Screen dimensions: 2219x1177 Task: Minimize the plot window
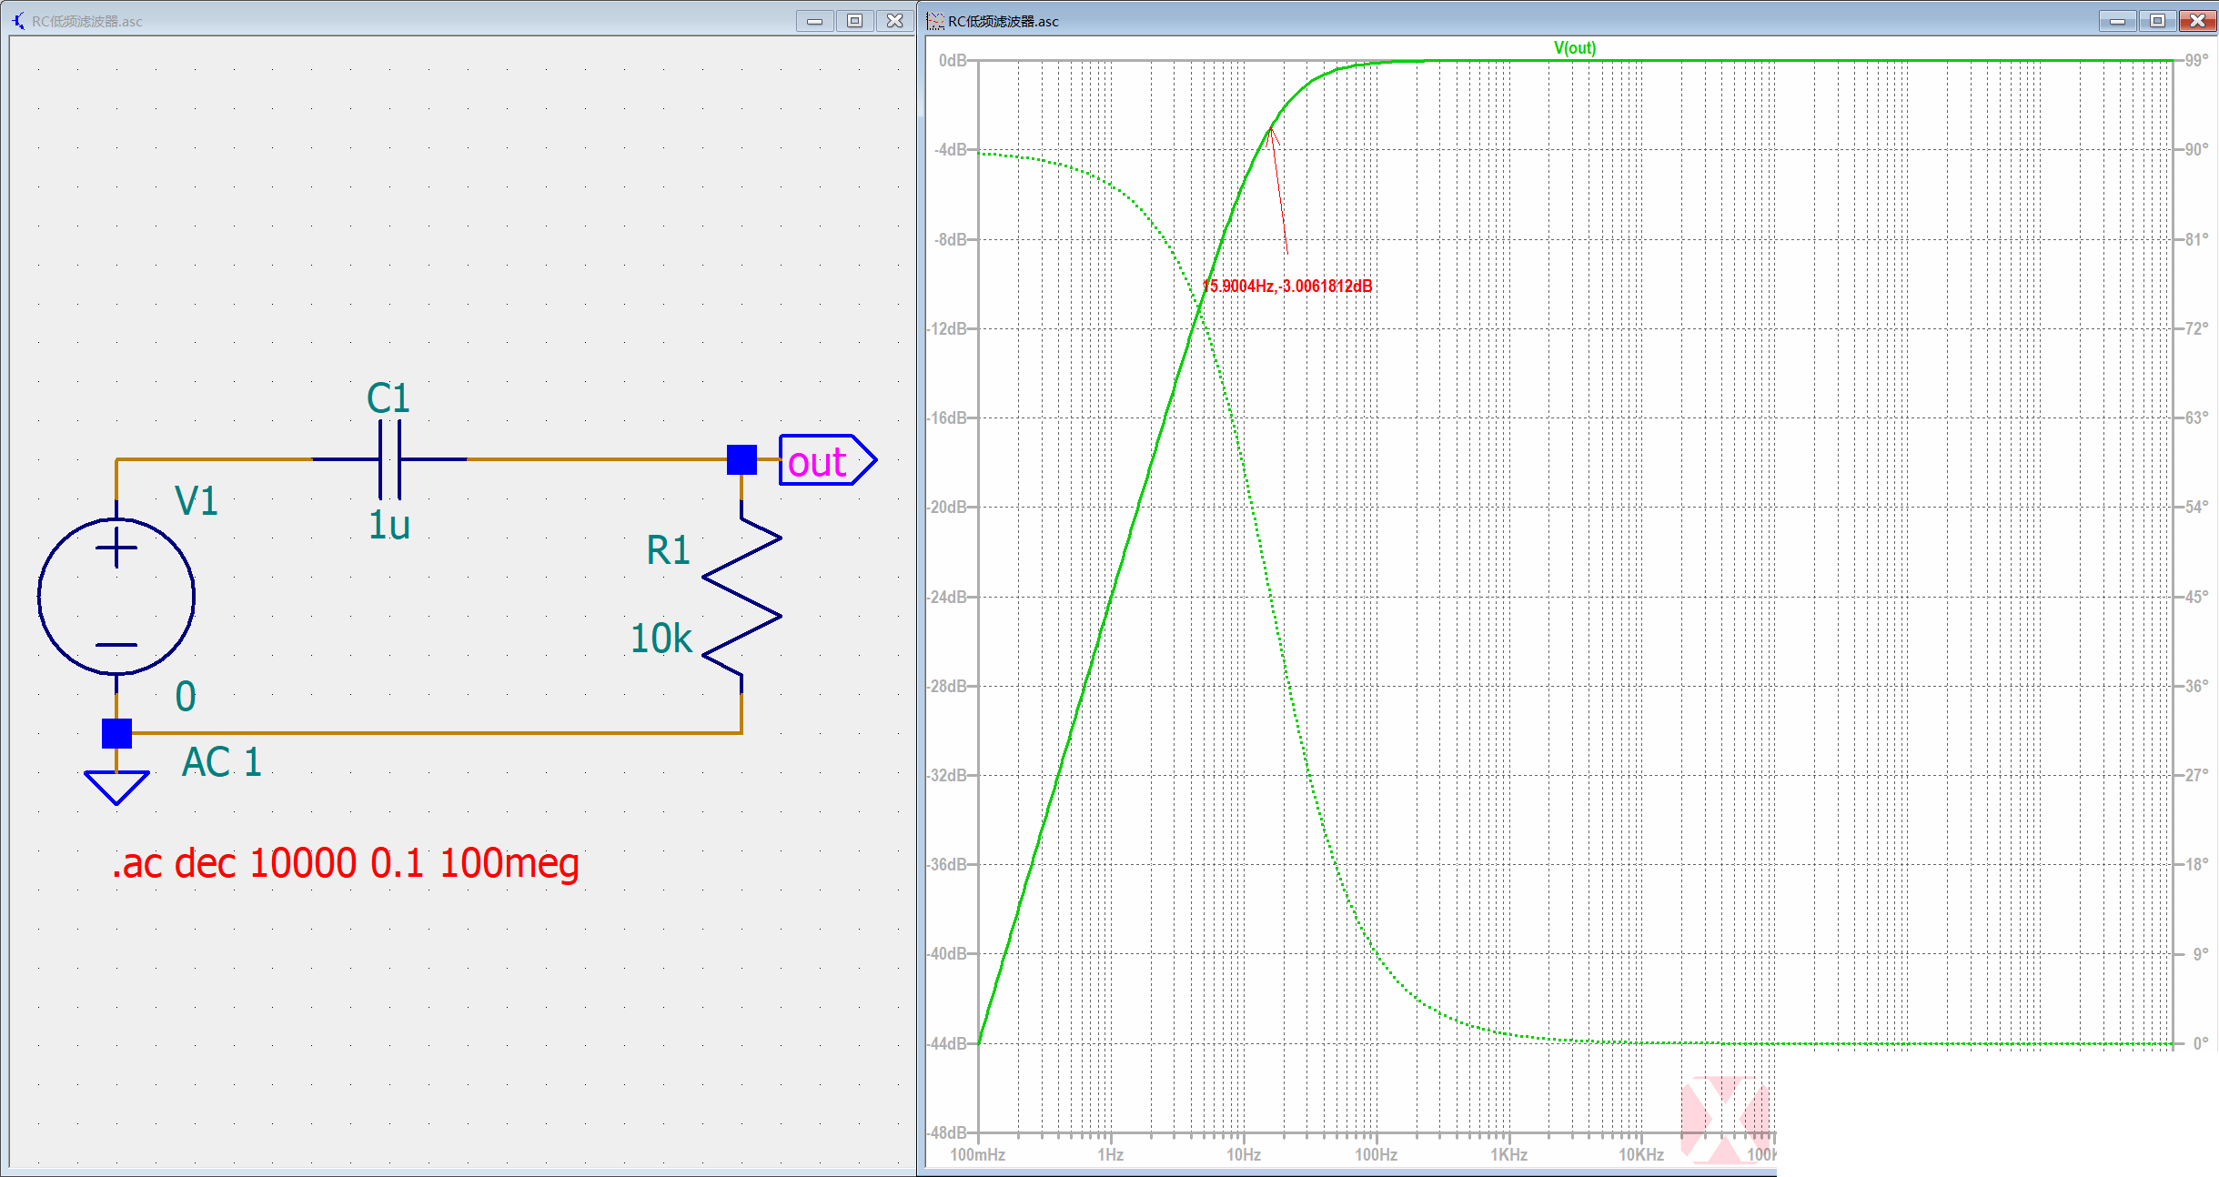pyautogui.click(x=2117, y=20)
